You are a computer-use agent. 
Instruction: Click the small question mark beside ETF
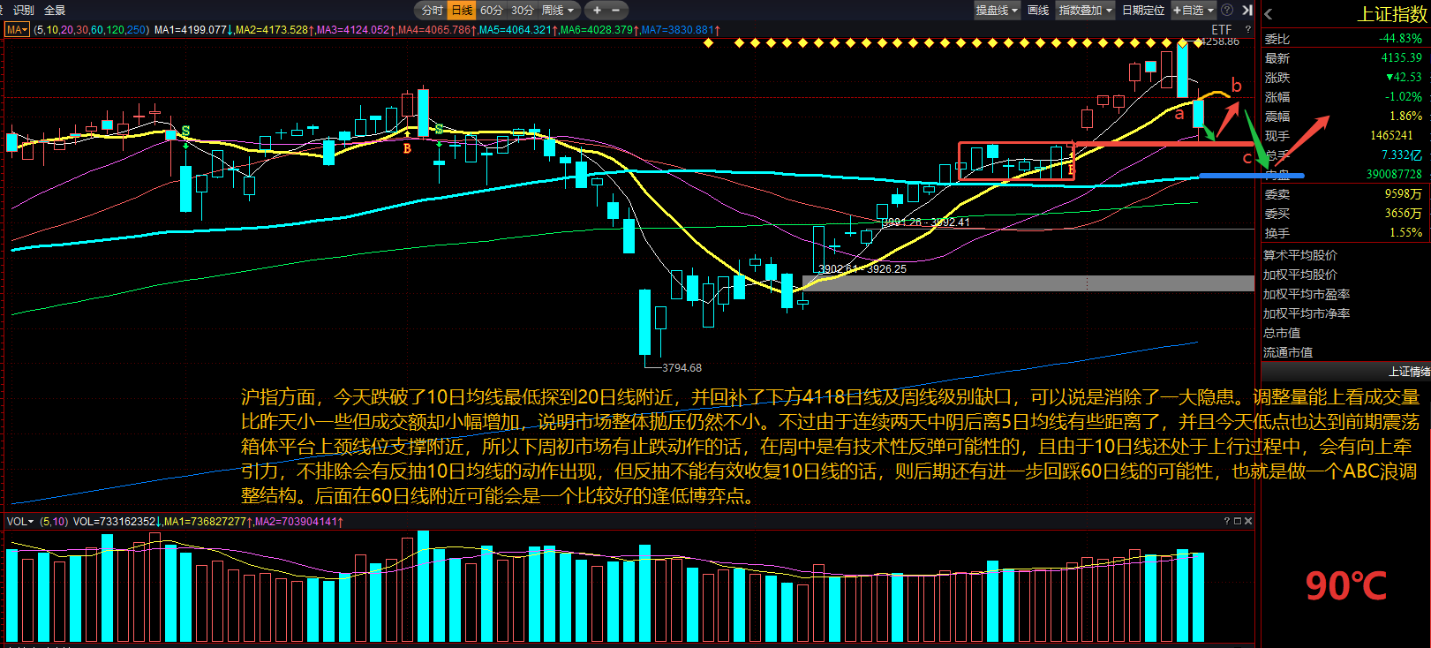pyautogui.click(x=1247, y=29)
